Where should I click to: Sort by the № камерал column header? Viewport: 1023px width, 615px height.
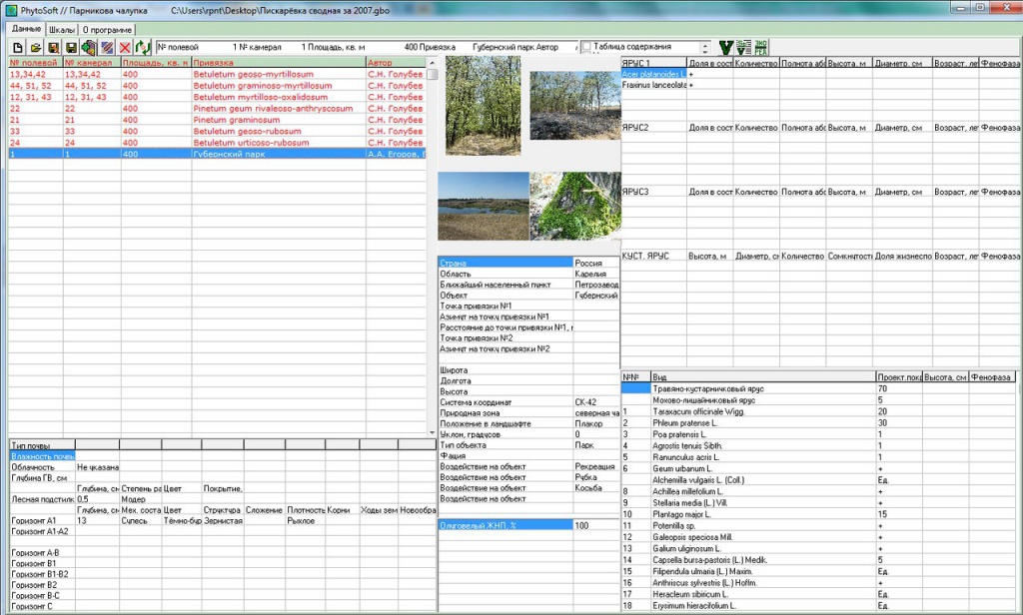pyautogui.click(x=91, y=63)
